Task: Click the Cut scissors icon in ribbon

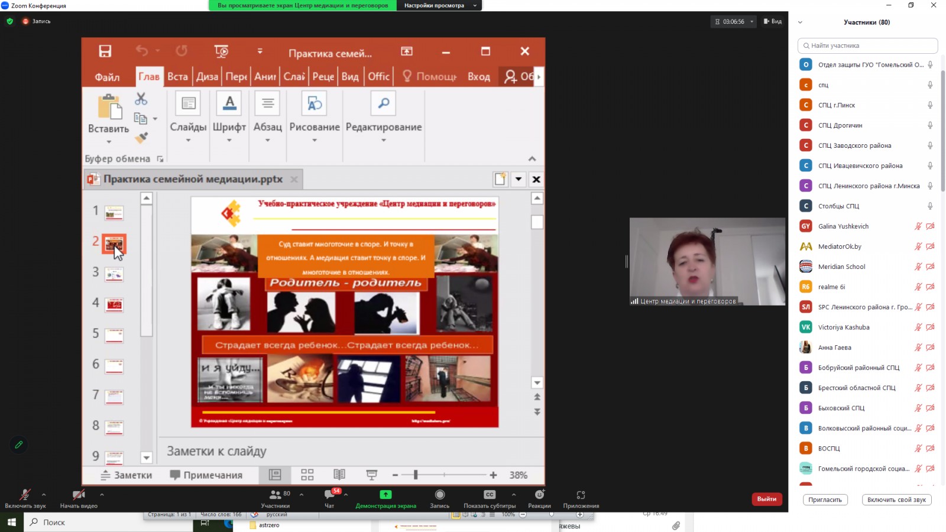Action: [x=141, y=99]
